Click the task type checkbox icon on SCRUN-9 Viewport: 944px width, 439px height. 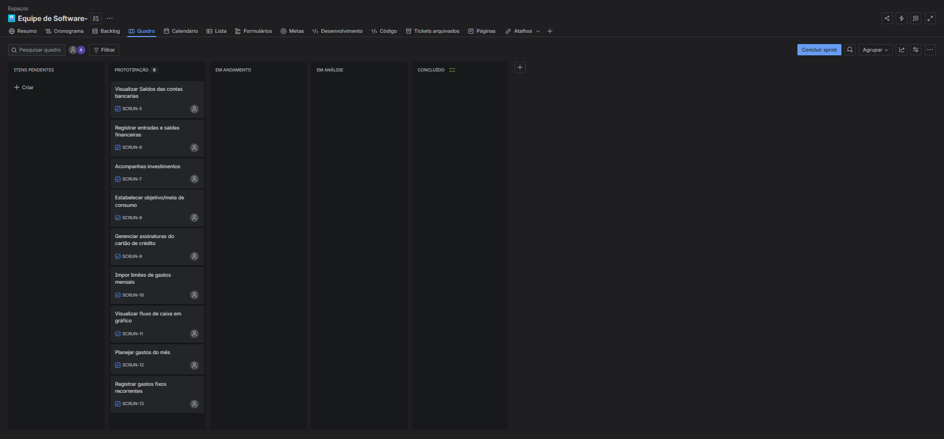point(118,256)
